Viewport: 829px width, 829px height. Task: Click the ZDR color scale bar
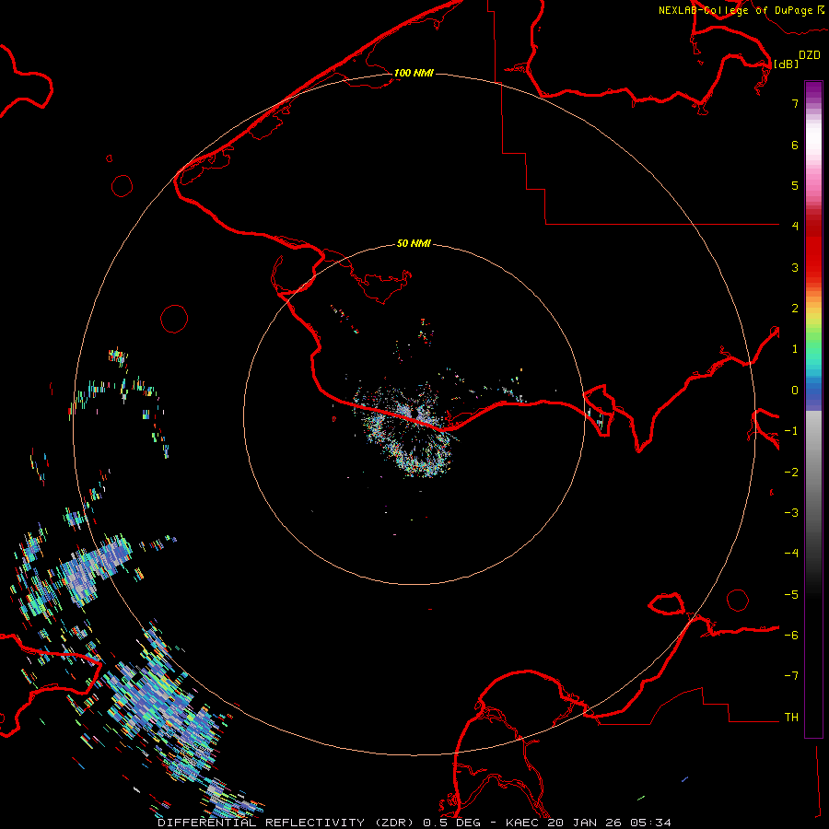(813, 410)
